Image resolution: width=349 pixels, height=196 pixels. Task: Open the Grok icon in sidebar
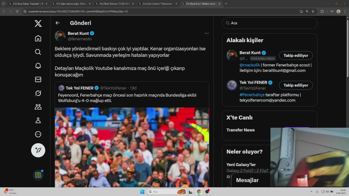[x=38, y=93]
